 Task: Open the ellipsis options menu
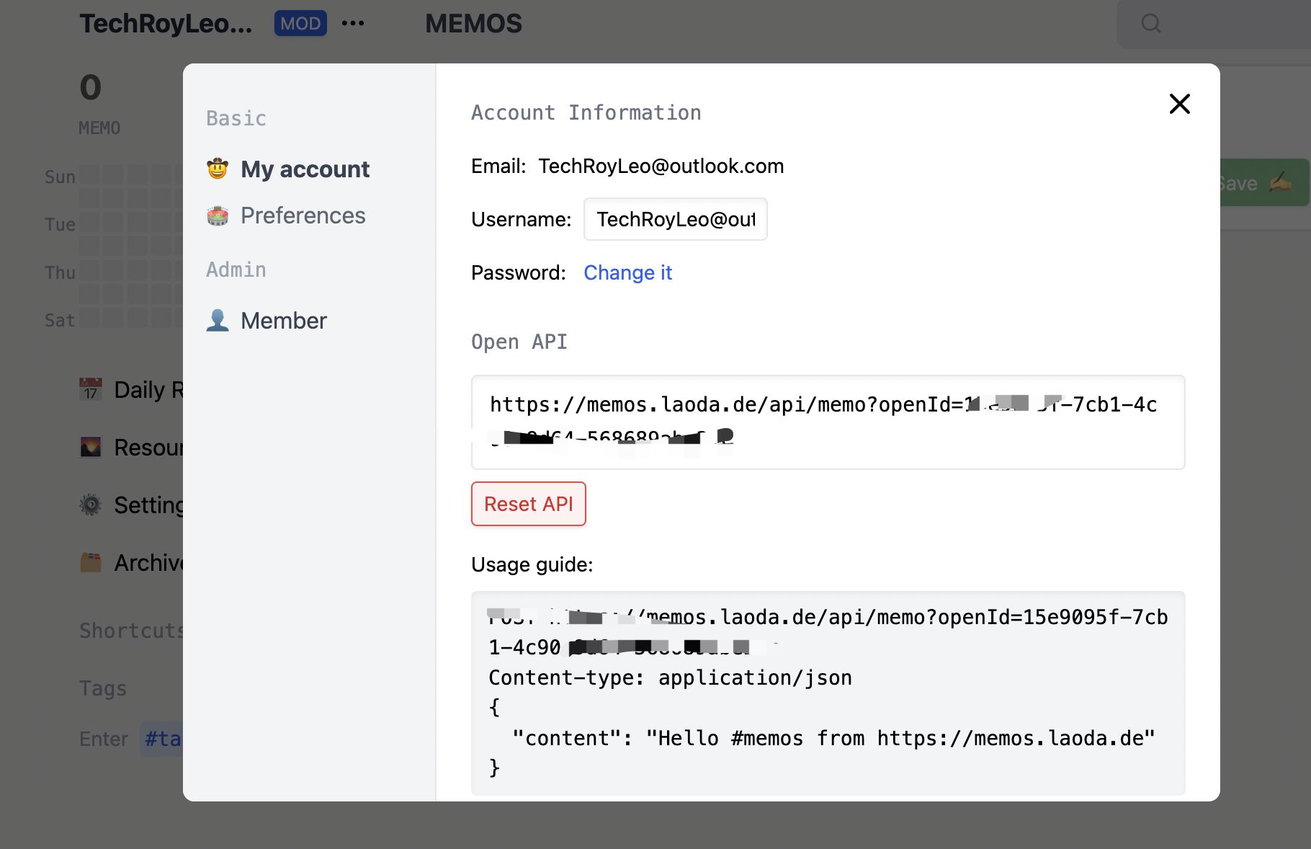pos(352,23)
